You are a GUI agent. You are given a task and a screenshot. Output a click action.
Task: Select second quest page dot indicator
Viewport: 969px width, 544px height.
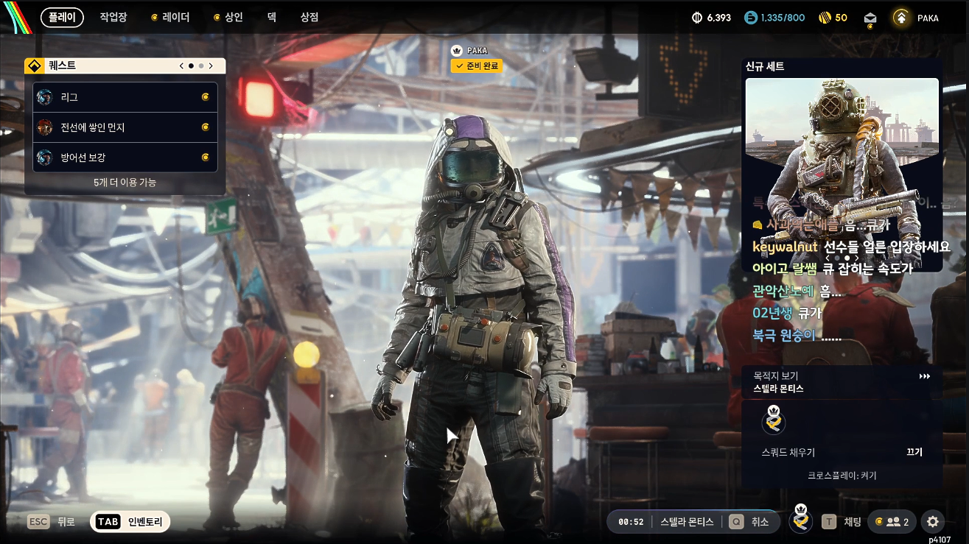[201, 66]
